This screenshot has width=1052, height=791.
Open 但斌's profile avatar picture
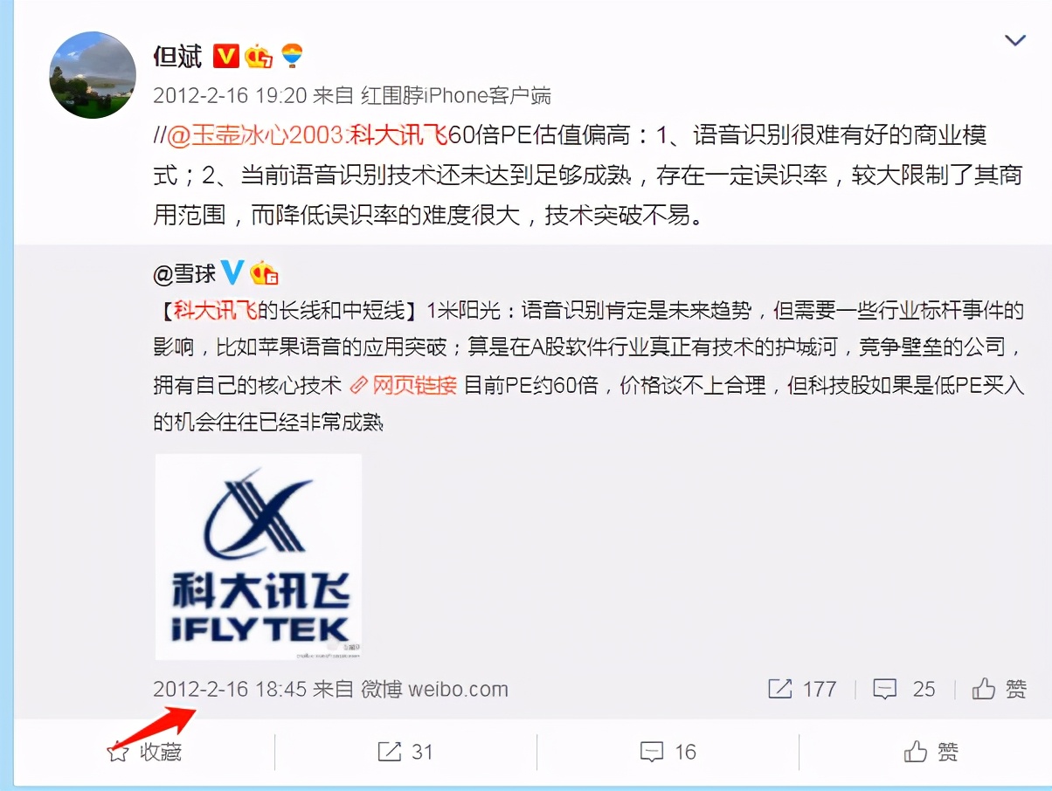click(x=93, y=75)
